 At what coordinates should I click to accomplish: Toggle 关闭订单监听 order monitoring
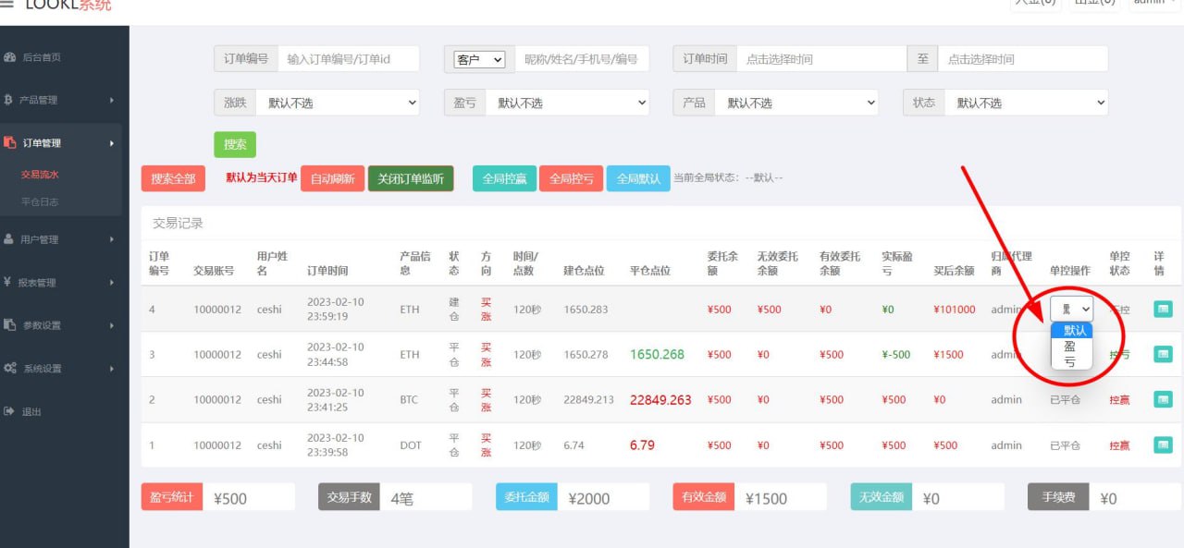pos(411,178)
